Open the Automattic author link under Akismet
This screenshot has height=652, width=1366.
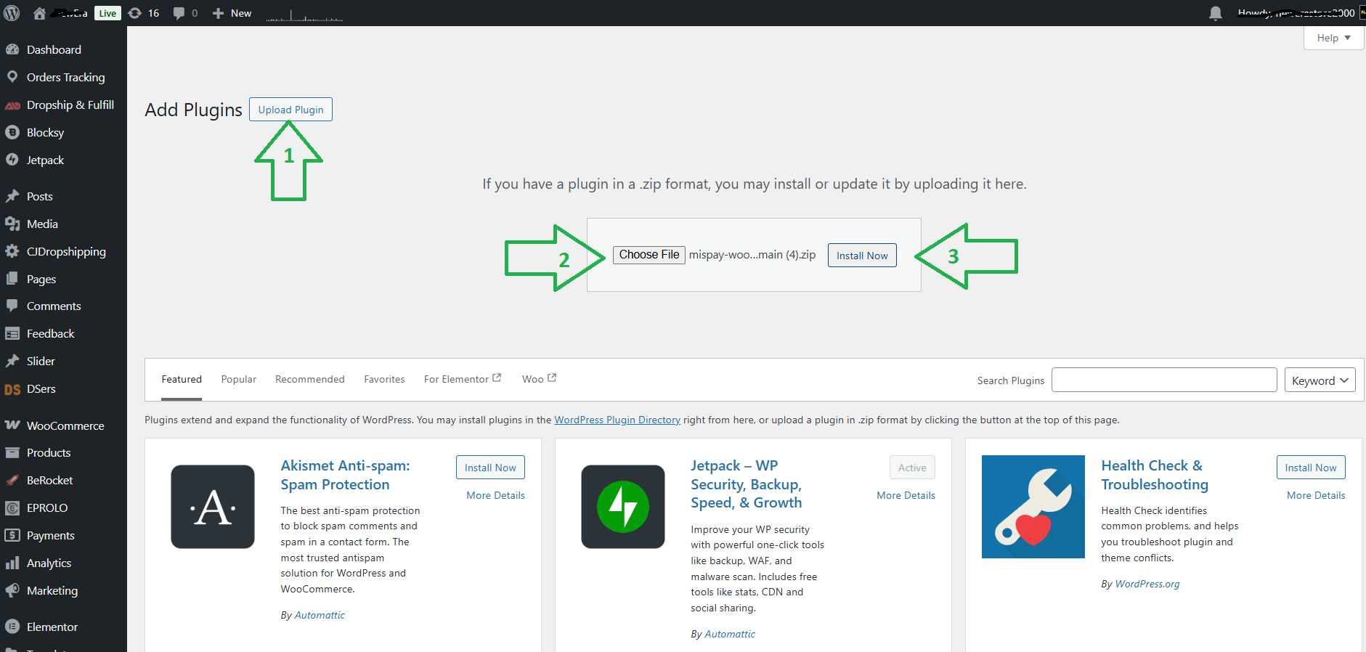tap(320, 615)
